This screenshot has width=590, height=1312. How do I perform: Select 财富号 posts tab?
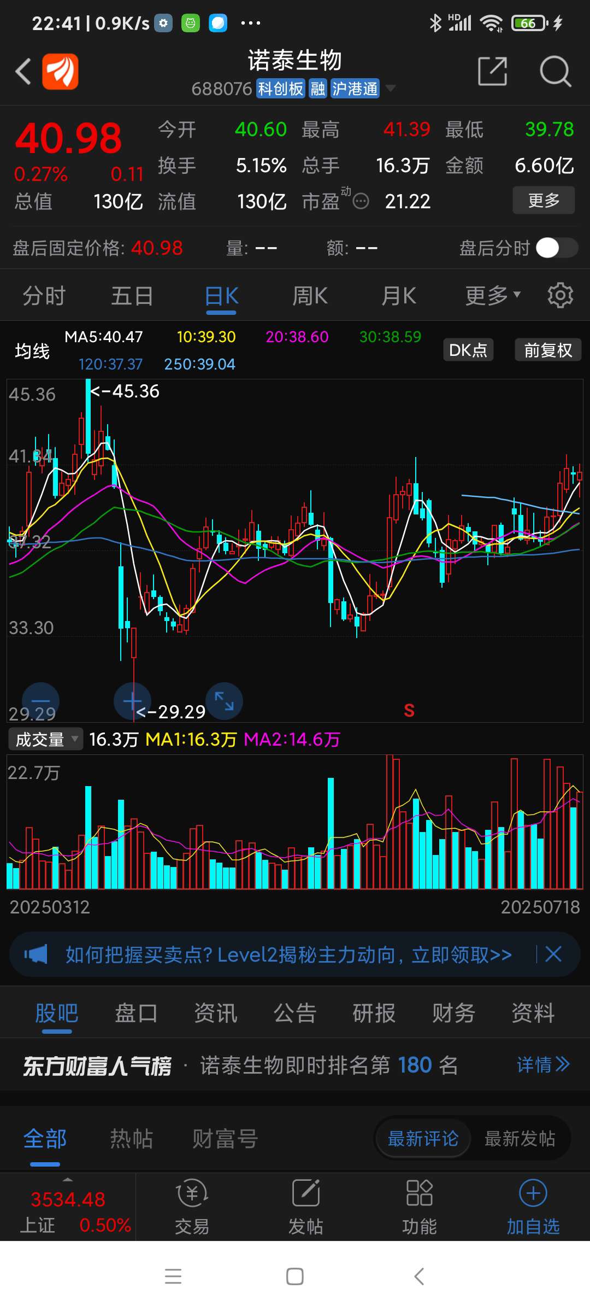225,1139
